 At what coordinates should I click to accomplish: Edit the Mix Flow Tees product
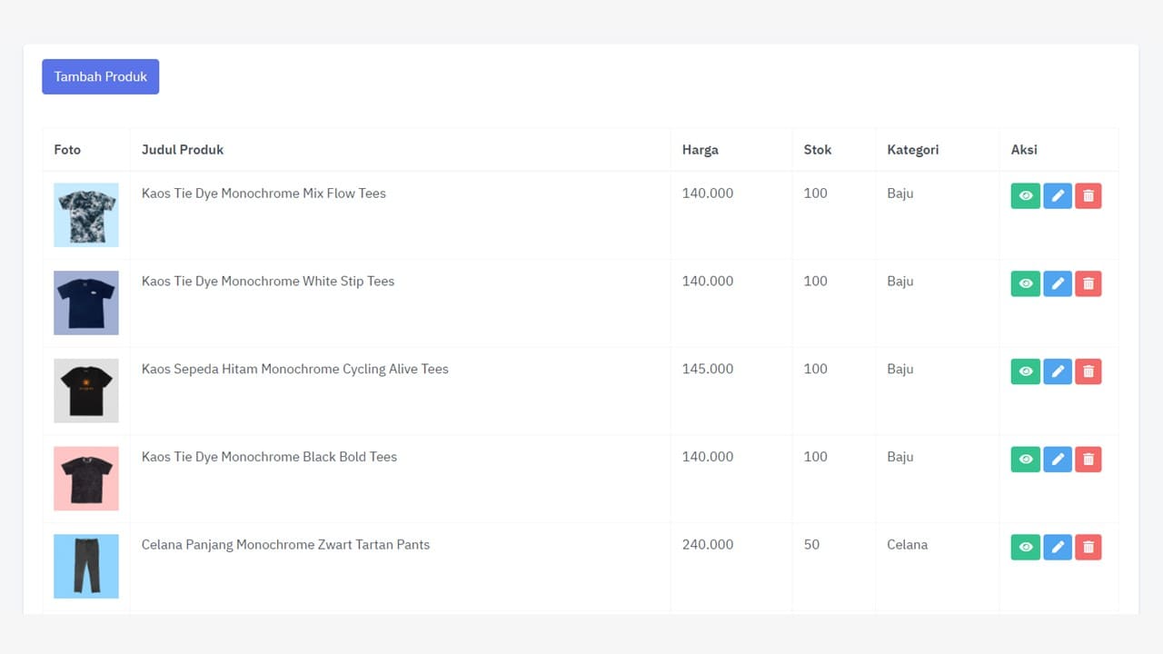tap(1057, 196)
